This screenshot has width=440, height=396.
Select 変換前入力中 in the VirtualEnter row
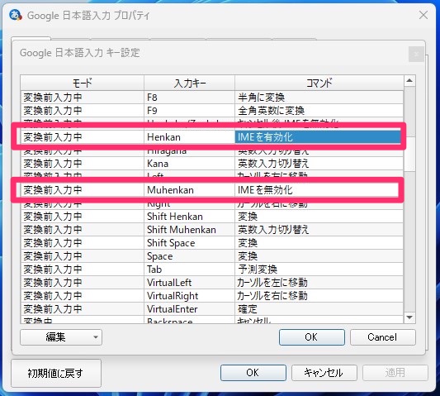pos(83,309)
